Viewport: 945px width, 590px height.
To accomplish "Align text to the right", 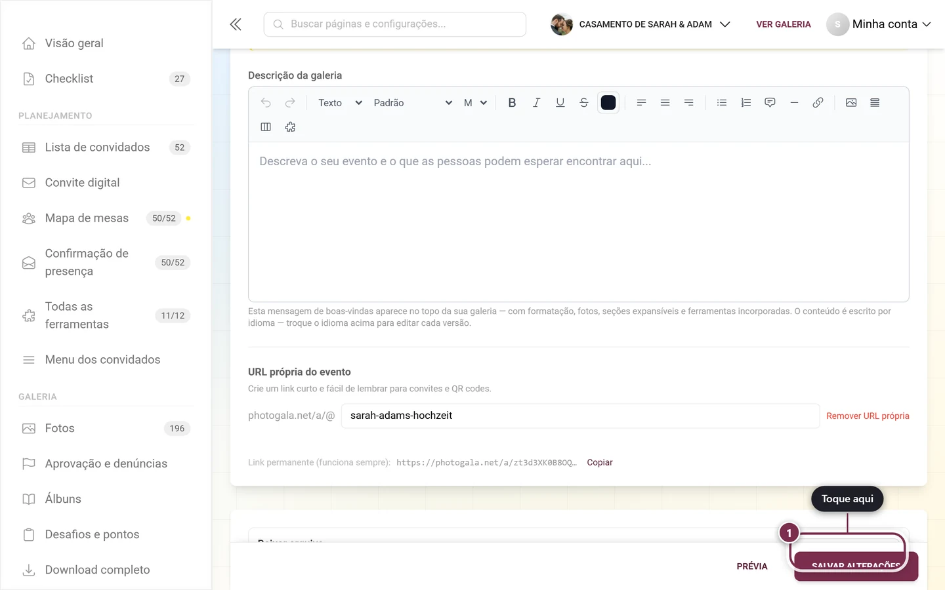I will click(x=688, y=103).
